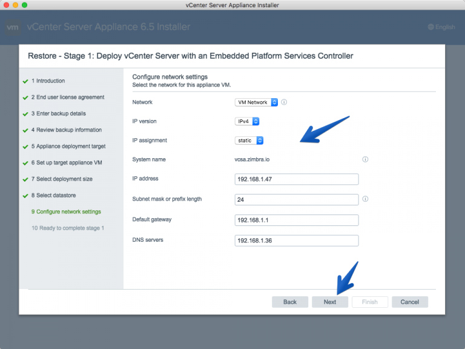Select step 9 Configure network settings
The width and height of the screenshot is (465, 349).
pyautogui.click(x=66, y=211)
